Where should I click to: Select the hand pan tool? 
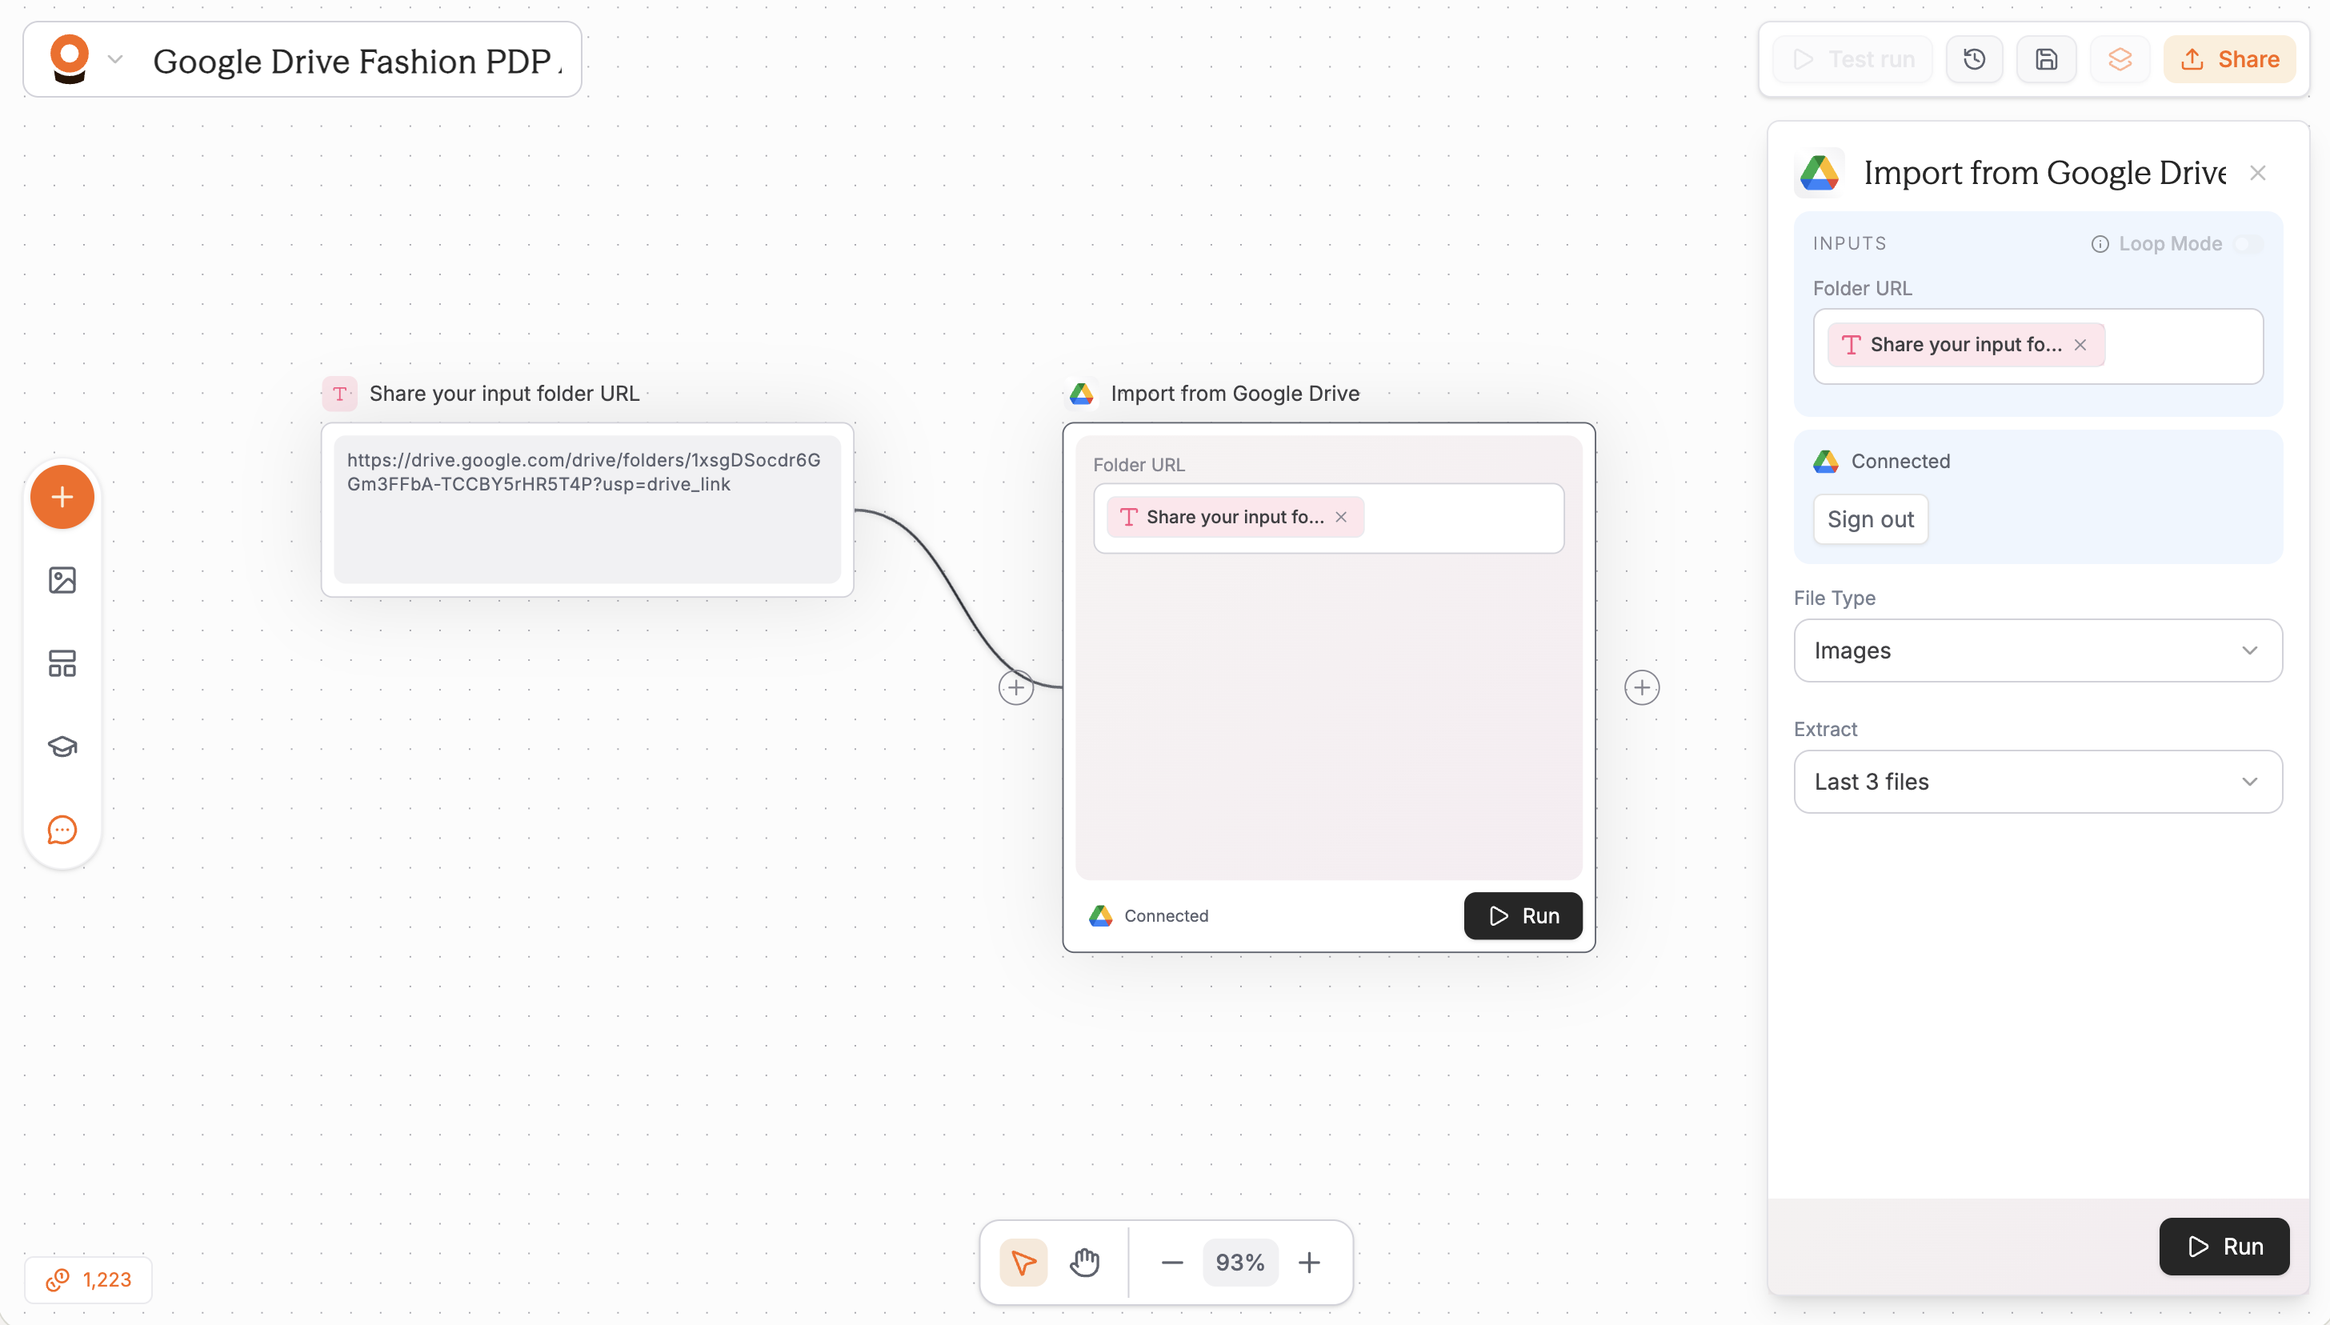click(x=1083, y=1263)
